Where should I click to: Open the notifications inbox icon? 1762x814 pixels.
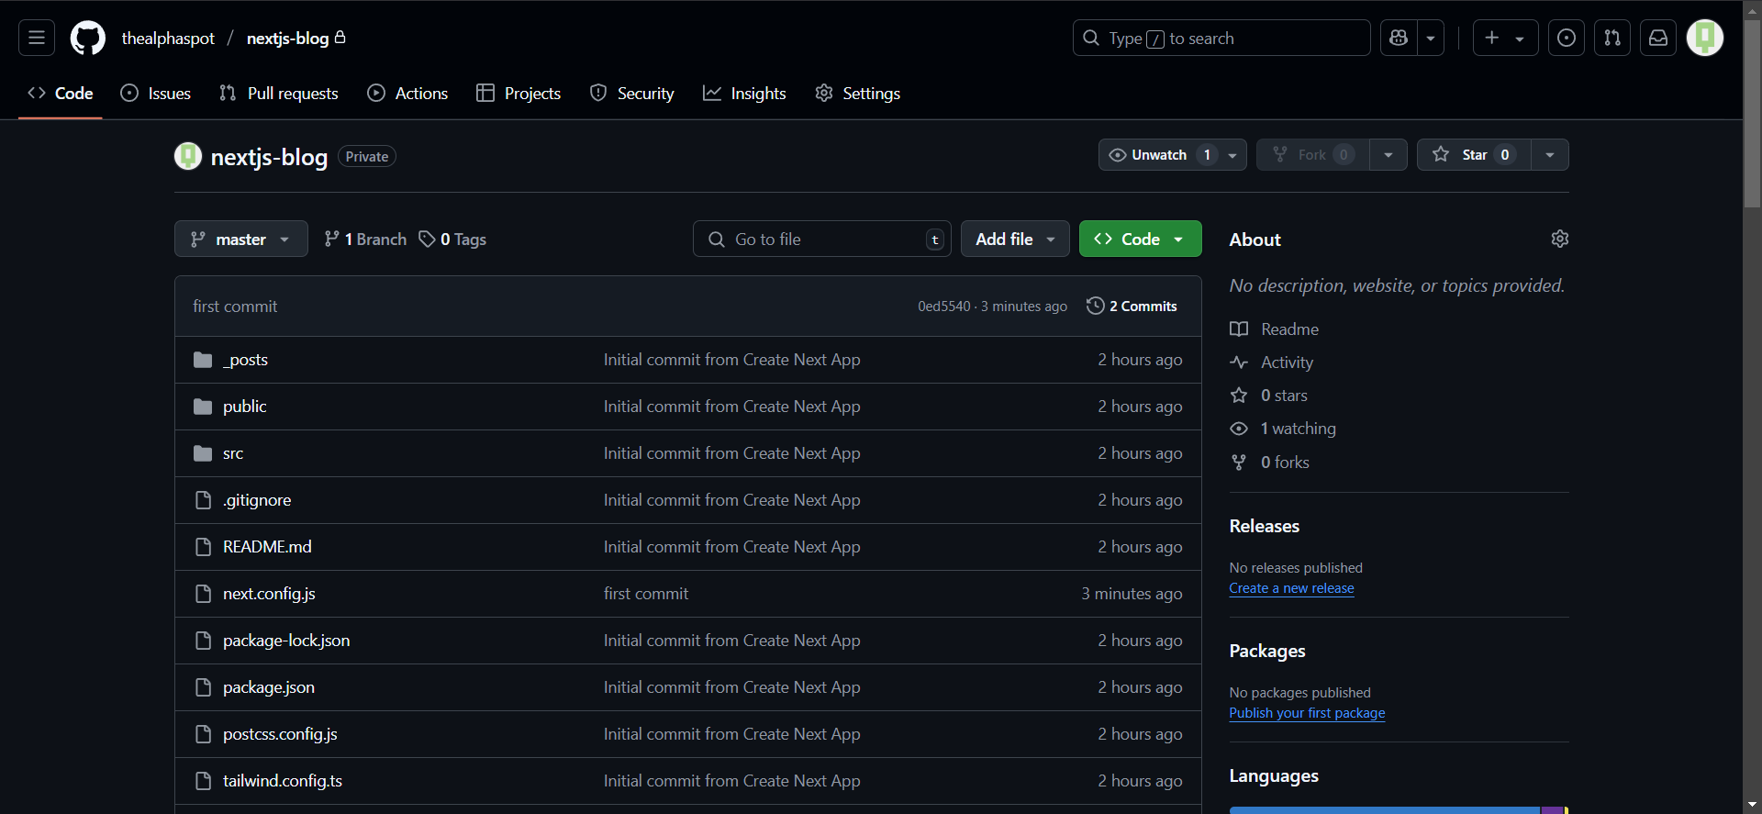[1658, 38]
